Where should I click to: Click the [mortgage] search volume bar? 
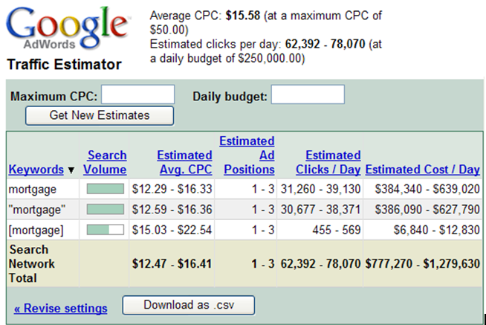(x=105, y=231)
